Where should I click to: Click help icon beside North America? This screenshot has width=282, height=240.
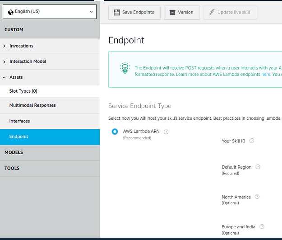(257, 197)
